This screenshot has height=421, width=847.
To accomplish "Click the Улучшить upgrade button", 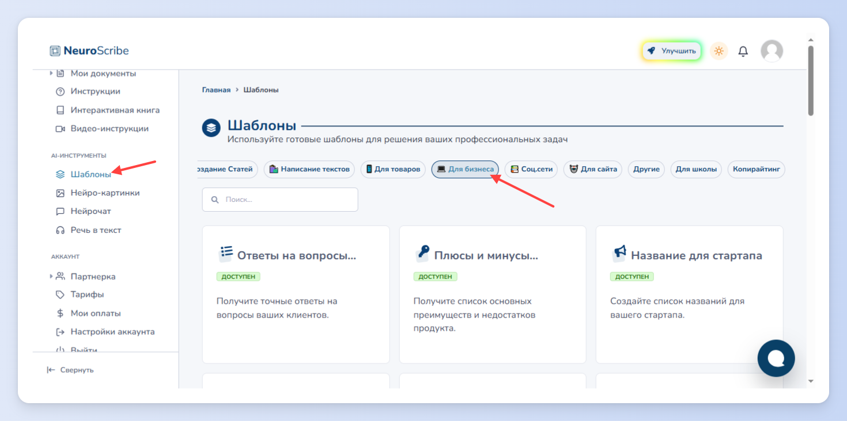I will pyautogui.click(x=671, y=51).
